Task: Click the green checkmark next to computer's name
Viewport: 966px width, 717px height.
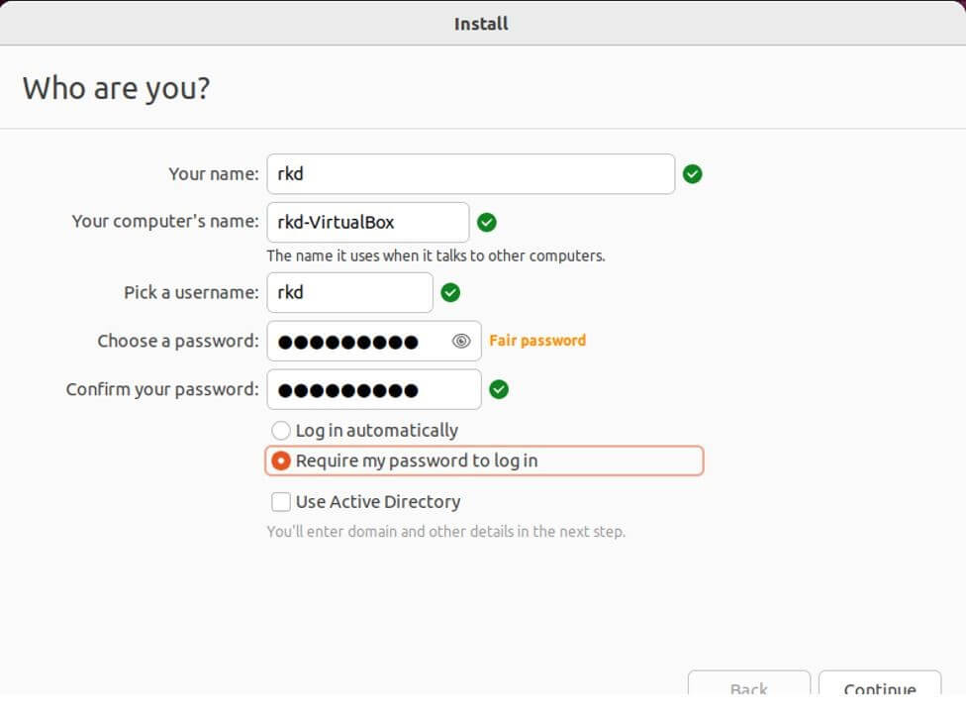Action: [487, 223]
